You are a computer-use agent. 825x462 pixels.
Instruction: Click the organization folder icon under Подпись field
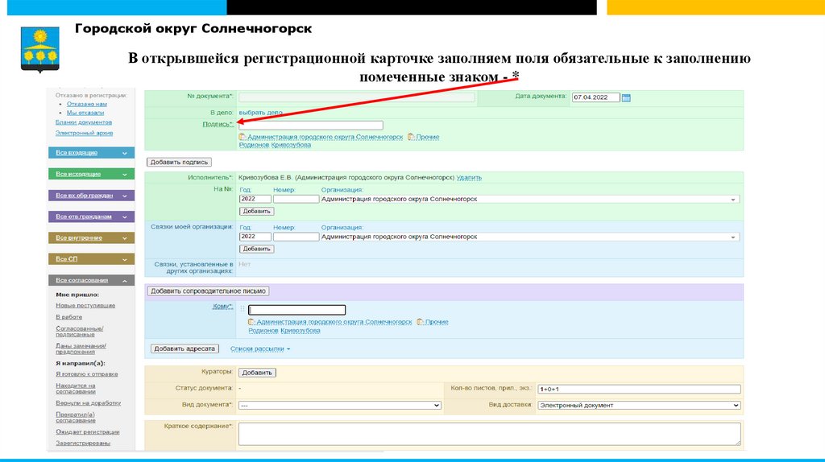pyautogui.click(x=243, y=137)
